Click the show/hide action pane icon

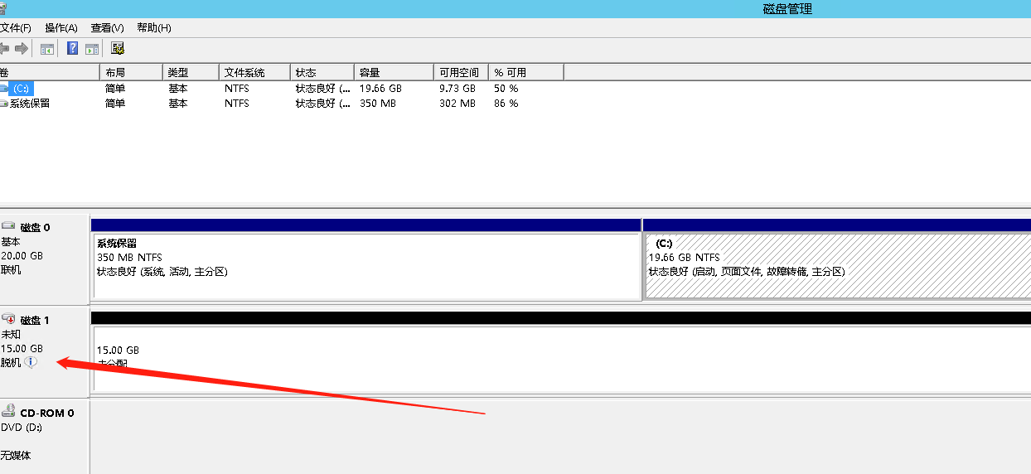tap(92, 49)
